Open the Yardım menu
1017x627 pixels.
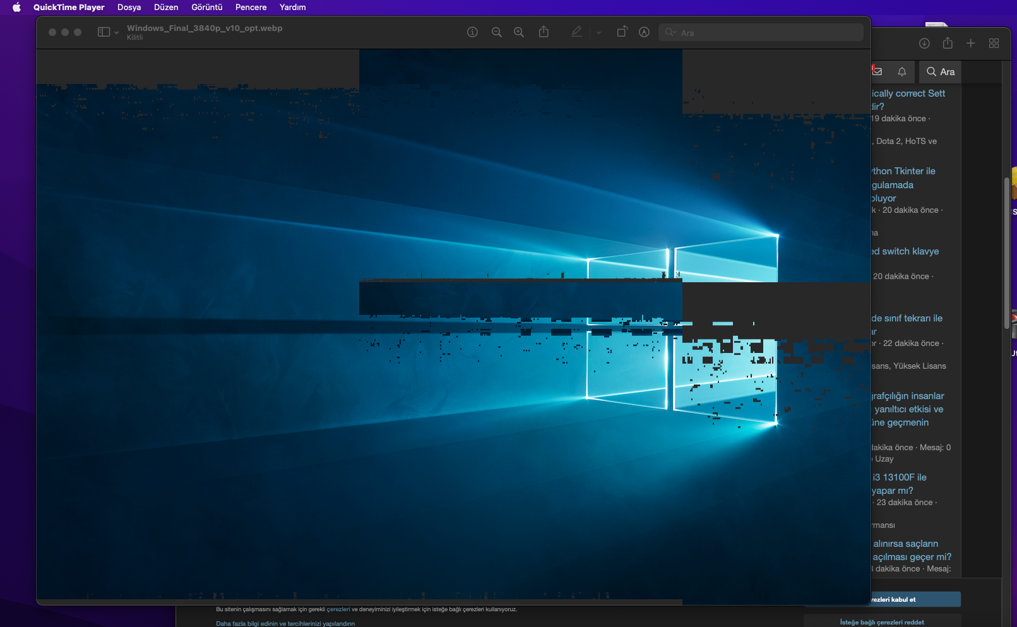292,7
